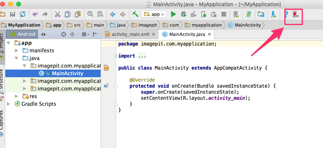The height and width of the screenshot is (148, 323).
Task: Click the blue Help question mark icon
Action: 286,14
